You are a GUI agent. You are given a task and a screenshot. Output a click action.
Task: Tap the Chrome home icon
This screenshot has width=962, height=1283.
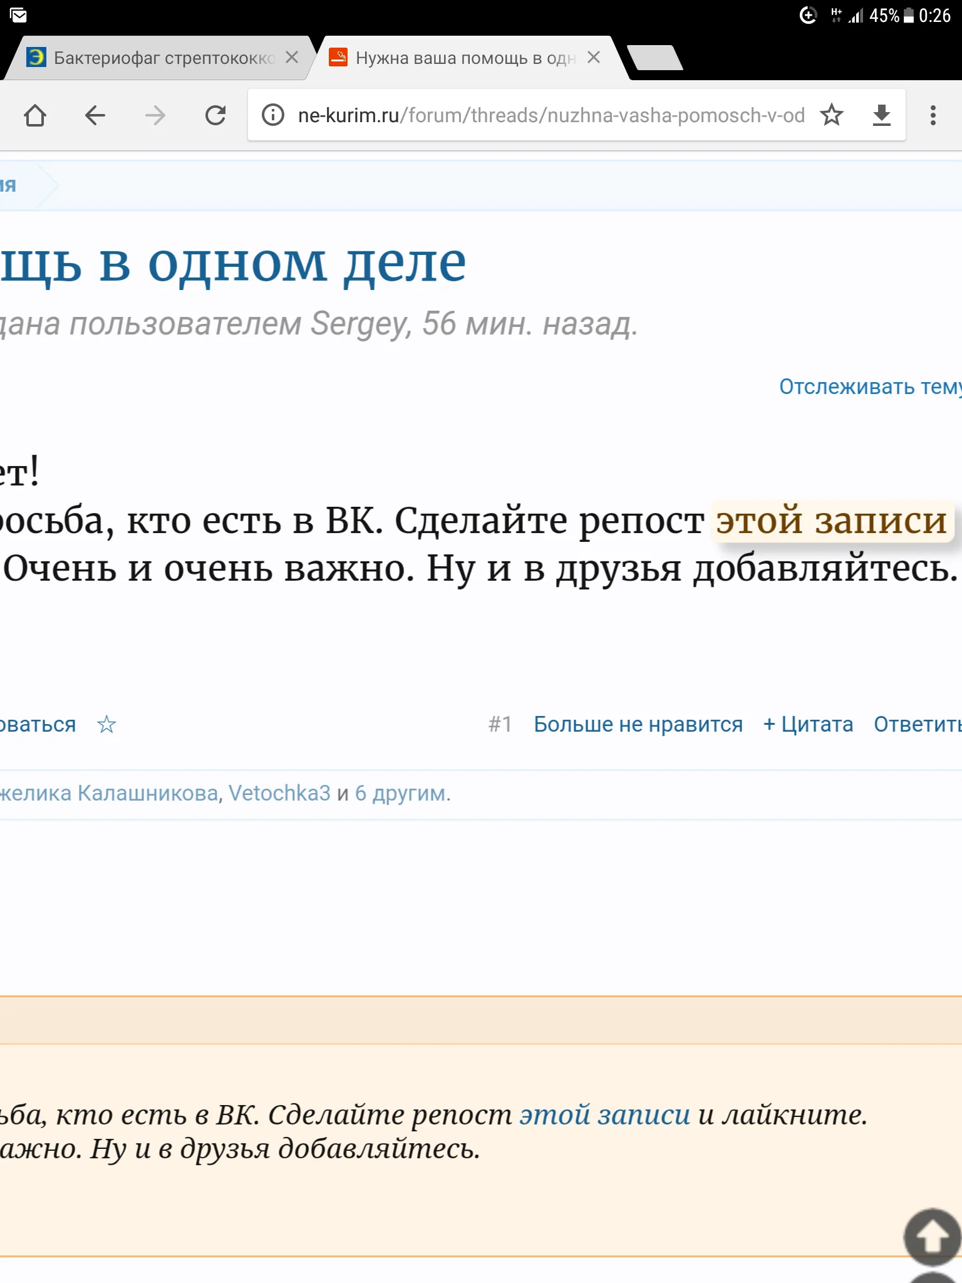tap(35, 115)
